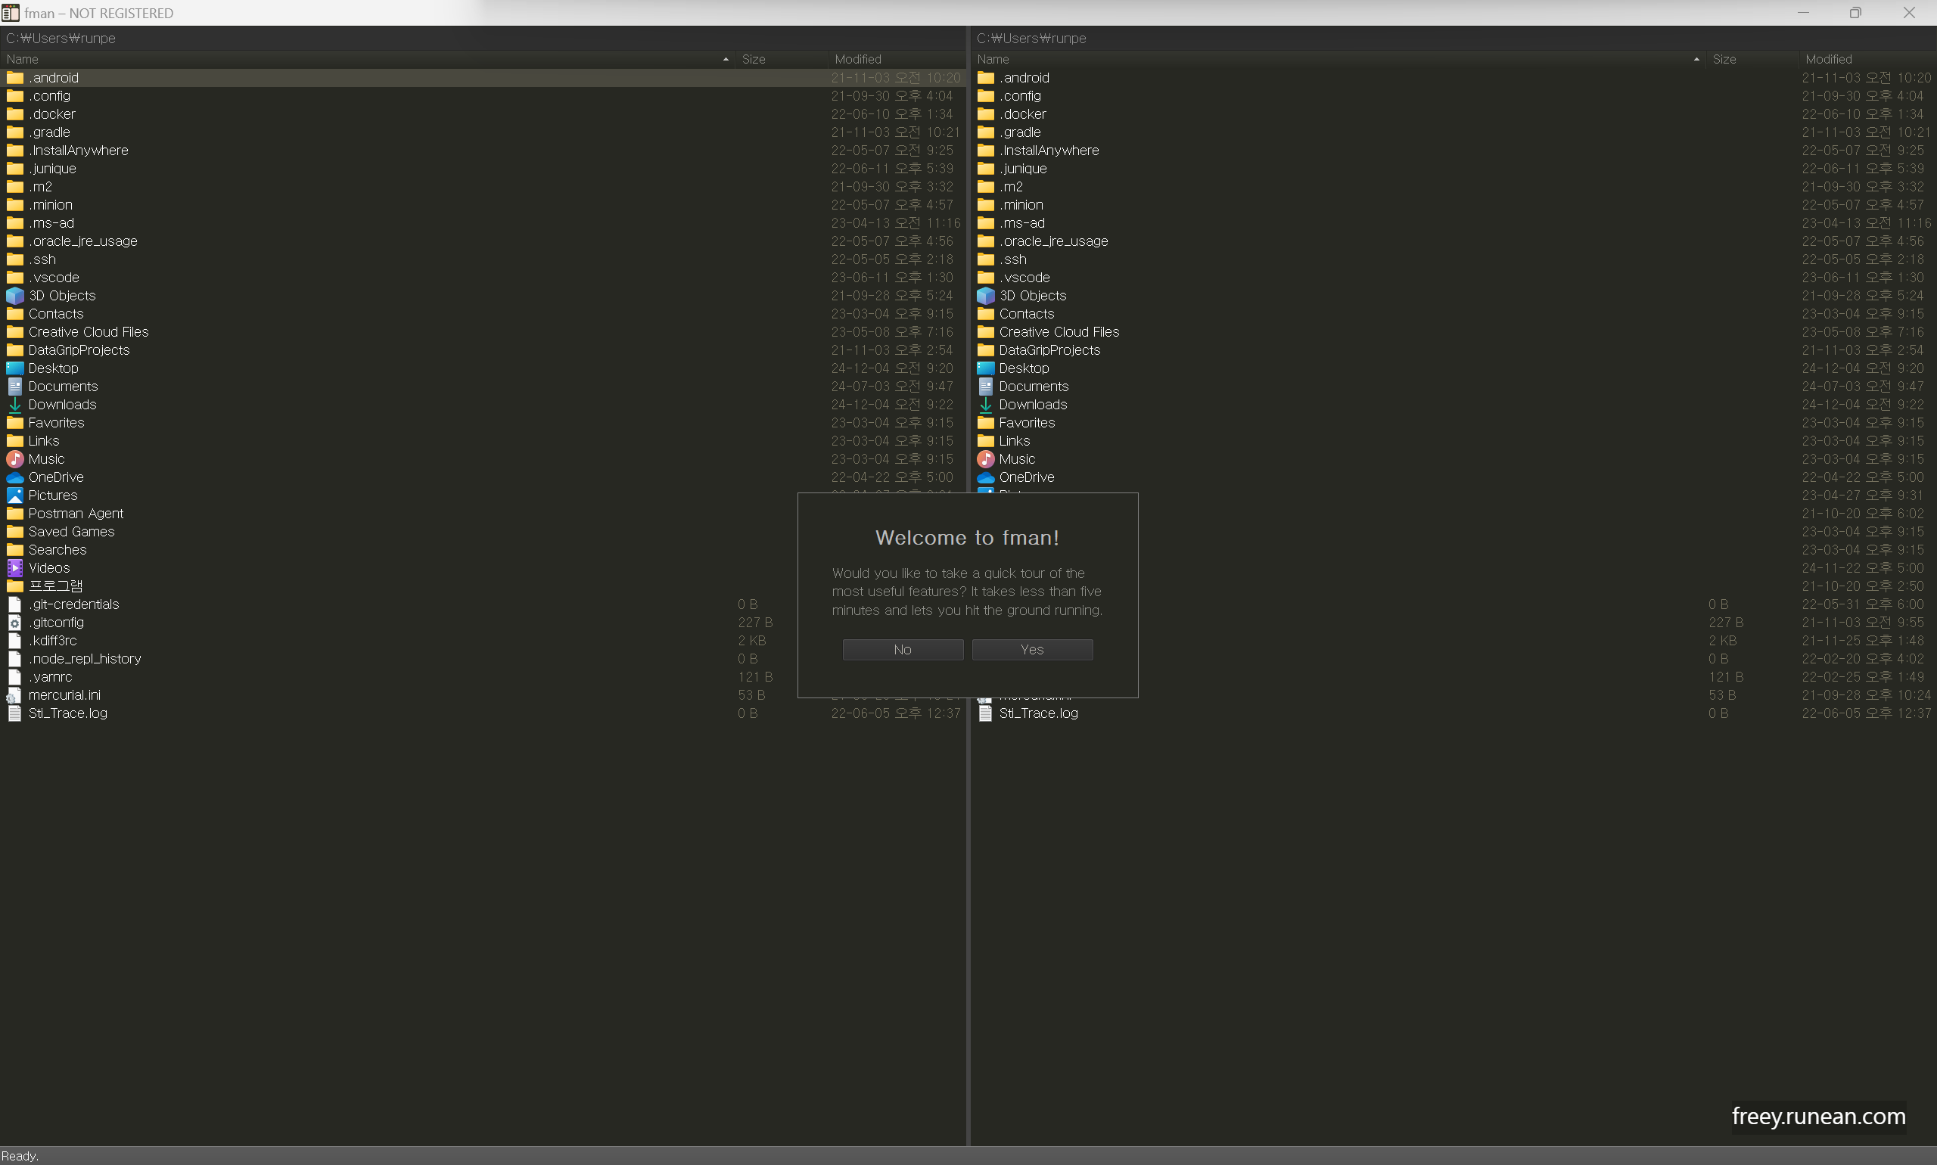
Task: Select the Postman Agent folder
Action: 76,514
